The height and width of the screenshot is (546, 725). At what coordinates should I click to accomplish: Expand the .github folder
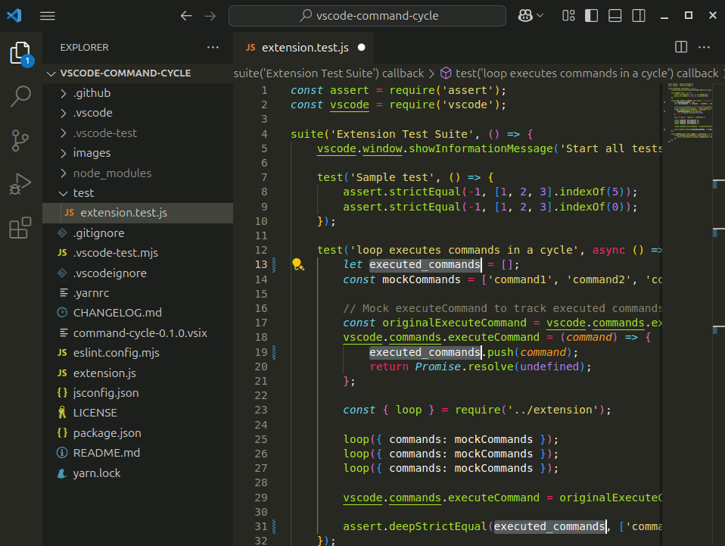coord(138,93)
